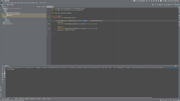Screen dimensions: 180x101
Task: Collapse the lib folder
Action: pyautogui.click(x=4, y=11)
